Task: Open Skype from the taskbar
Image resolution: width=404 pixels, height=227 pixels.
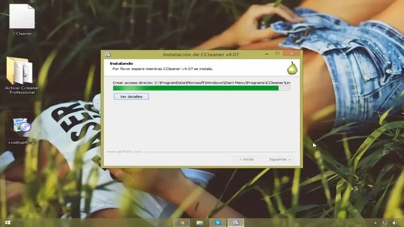Action: pyautogui.click(x=218, y=223)
